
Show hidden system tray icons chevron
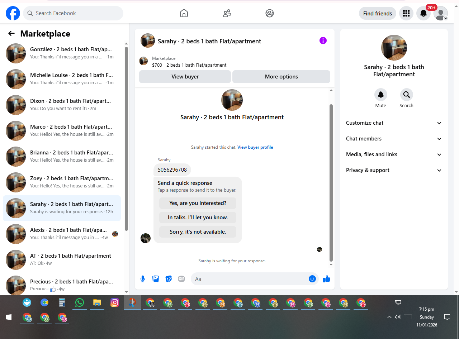(389, 317)
